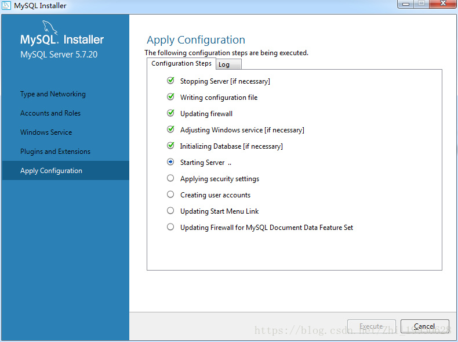Click the Execute button
The image size is (458, 342).
pyautogui.click(x=372, y=326)
